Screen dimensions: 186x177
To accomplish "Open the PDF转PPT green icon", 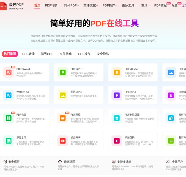I will point(63,72).
